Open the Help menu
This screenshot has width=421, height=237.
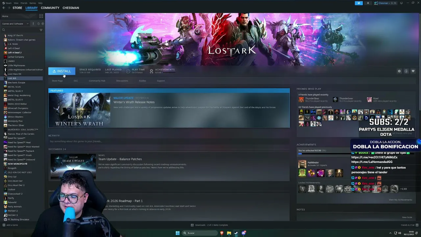[x=40, y=3]
